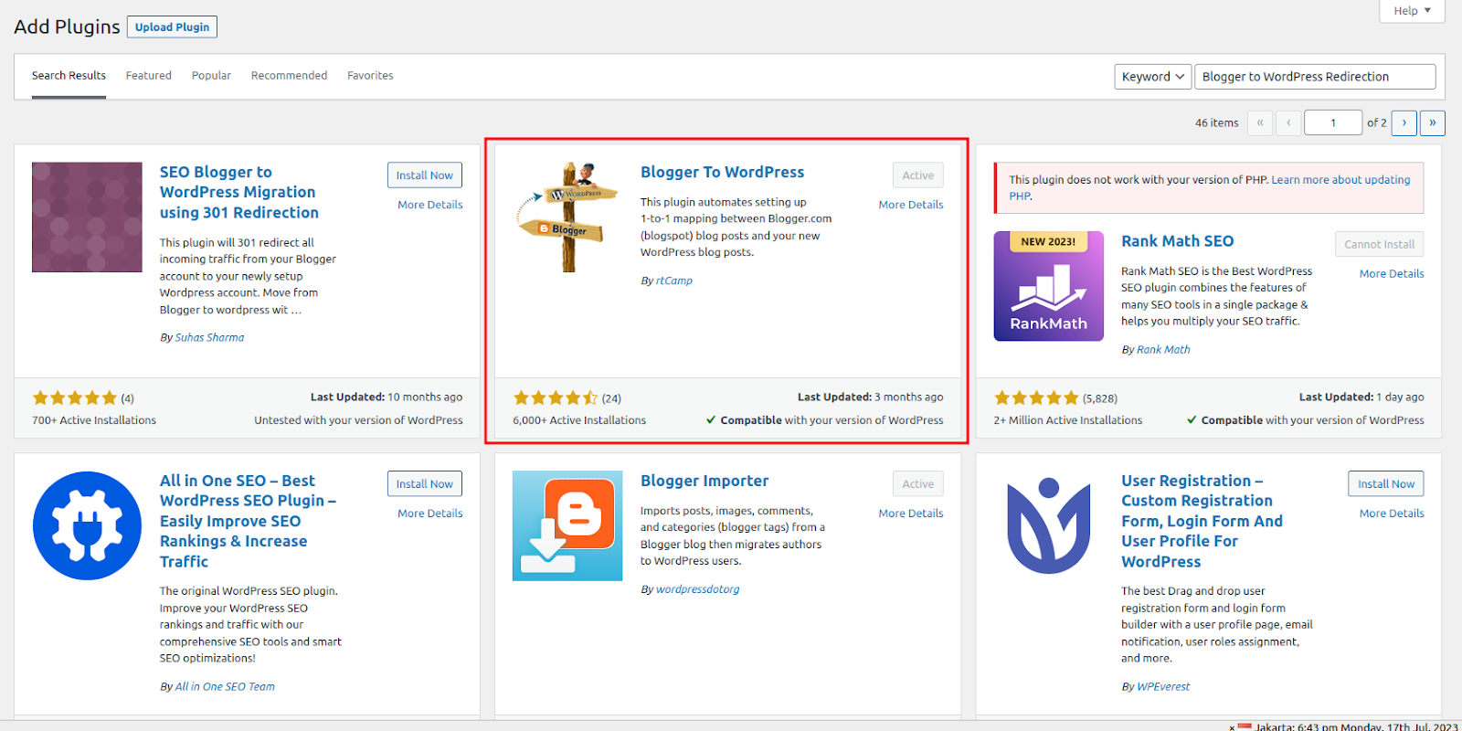
Task: Open SEO Blogger to WordPress Migration title link
Action: click(x=239, y=192)
